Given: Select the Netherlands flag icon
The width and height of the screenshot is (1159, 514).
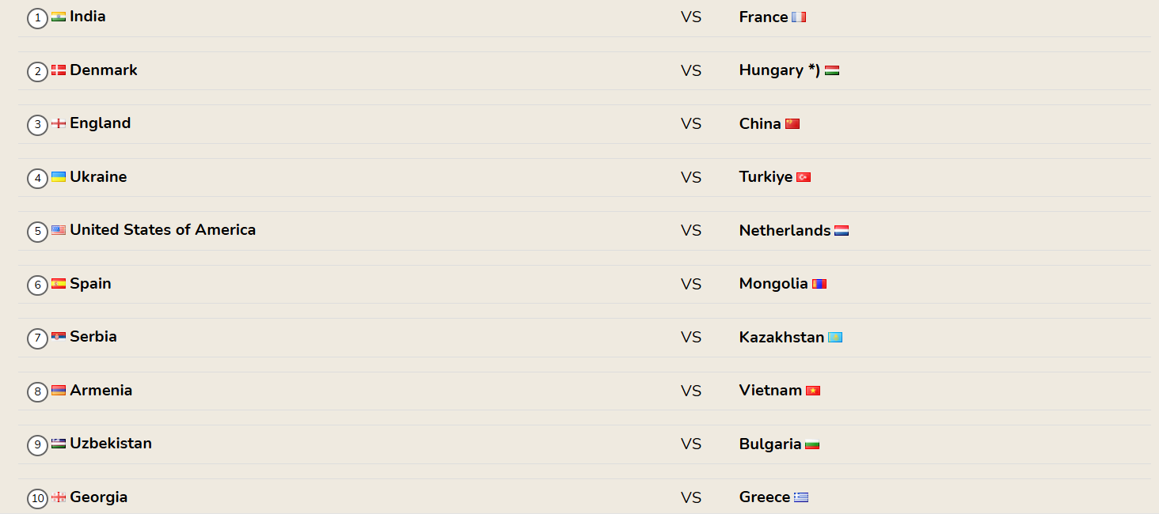Looking at the screenshot, I should (842, 230).
